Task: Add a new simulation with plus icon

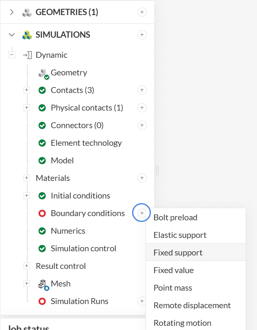Action: pyautogui.click(x=142, y=35)
